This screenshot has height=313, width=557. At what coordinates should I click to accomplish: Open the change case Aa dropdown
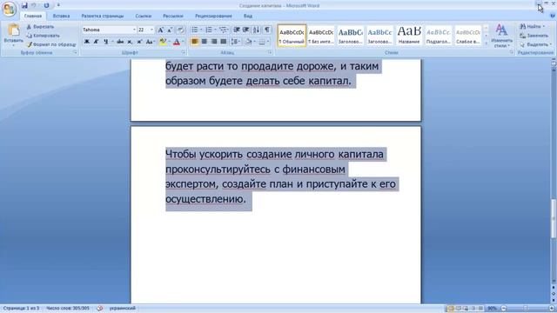(150, 42)
